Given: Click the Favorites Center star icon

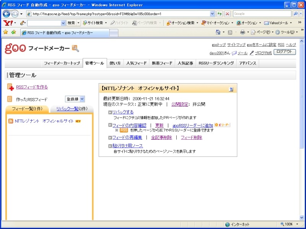Looking at the screenshot, I should 6,32.
